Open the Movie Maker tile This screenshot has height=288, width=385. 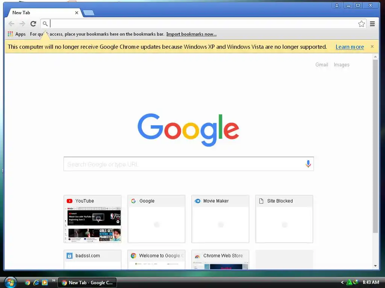(x=220, y=219)
